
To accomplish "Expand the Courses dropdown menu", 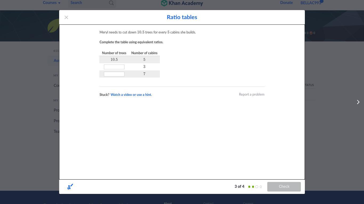I will pos(52,3).
